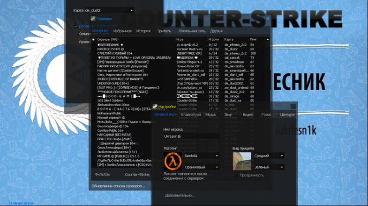Click the de_mirage map cell
The width and height of the screenshot is (368, 206).
232,96
